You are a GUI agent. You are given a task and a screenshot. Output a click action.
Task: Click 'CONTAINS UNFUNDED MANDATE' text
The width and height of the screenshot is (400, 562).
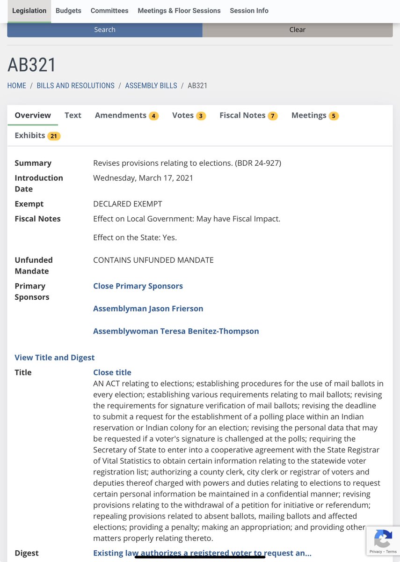(153, 260)
